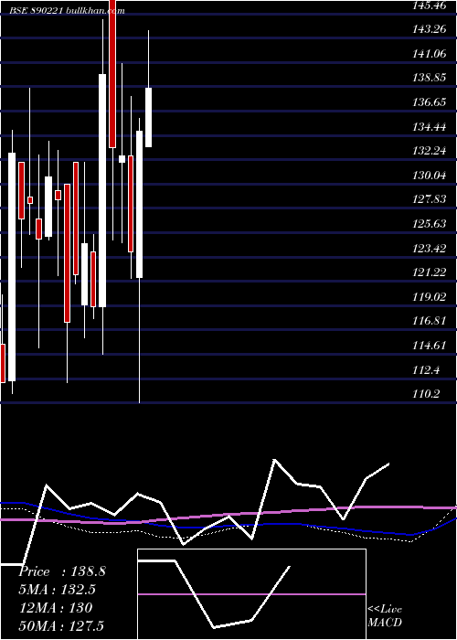
Task: Click inside the Live MACD inset chart
Action: (251, 594)
